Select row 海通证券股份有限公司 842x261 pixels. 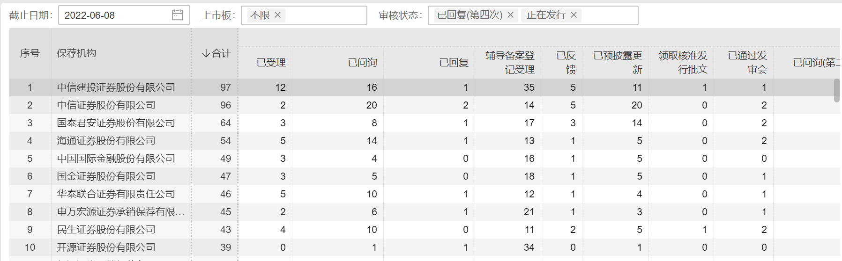425,141
